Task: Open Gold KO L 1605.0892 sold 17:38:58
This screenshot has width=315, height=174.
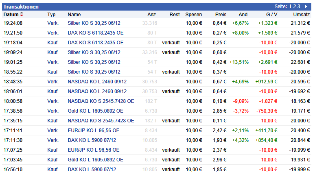Action: (x=95, y=111)
